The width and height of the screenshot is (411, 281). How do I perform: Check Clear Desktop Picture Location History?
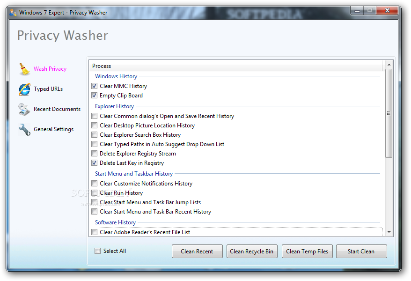(x=95, y=126)
